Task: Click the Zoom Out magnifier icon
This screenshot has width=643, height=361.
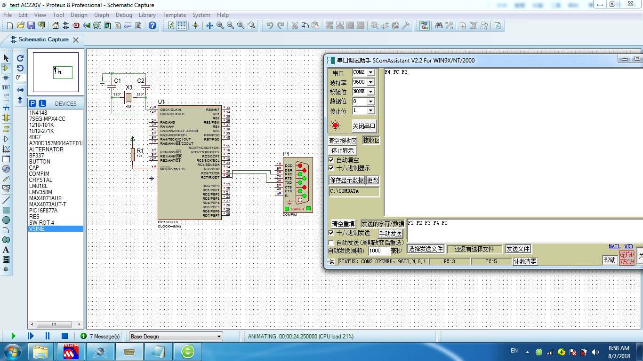Action: point(231,25)
